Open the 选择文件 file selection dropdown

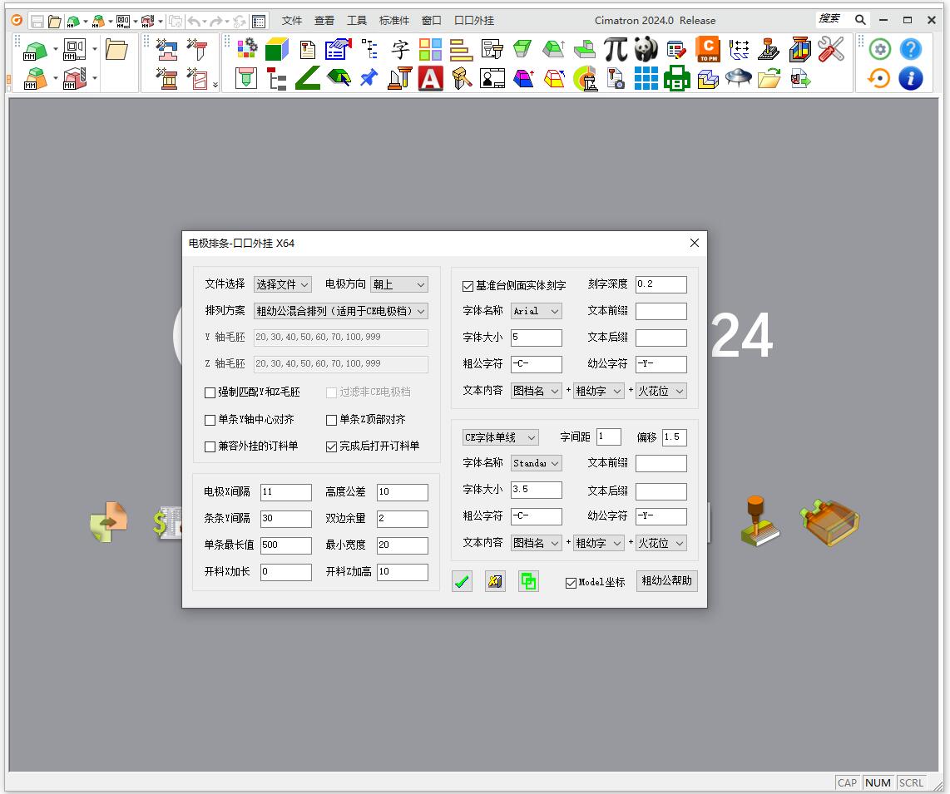pyautogui.click(x=282, y=284)
